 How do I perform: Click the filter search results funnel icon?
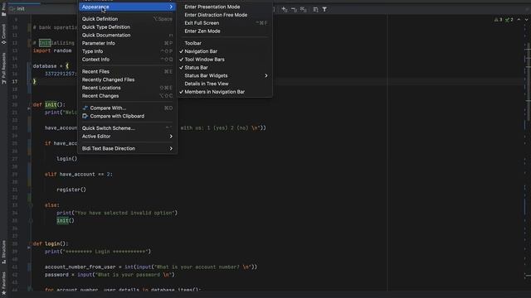(324, 9)
